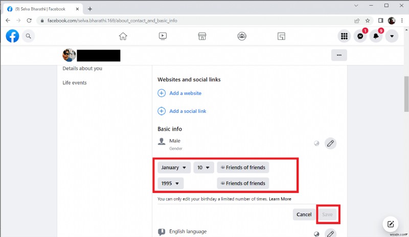Bookmark the page with the star icon
409x237 pixels.
(x=368, y=20)
